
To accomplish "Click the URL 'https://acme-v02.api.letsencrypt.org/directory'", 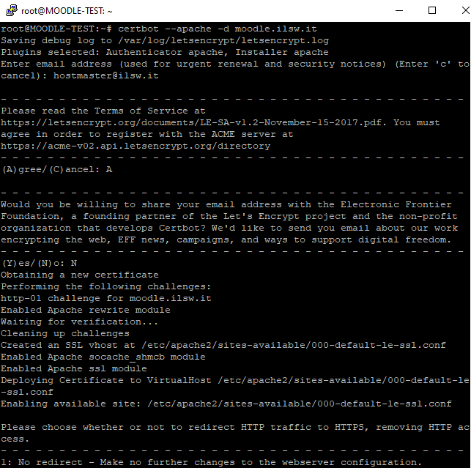I will (x=136, y=146).
